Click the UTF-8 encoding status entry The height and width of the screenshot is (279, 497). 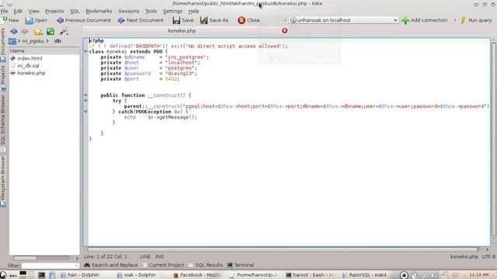488,257
